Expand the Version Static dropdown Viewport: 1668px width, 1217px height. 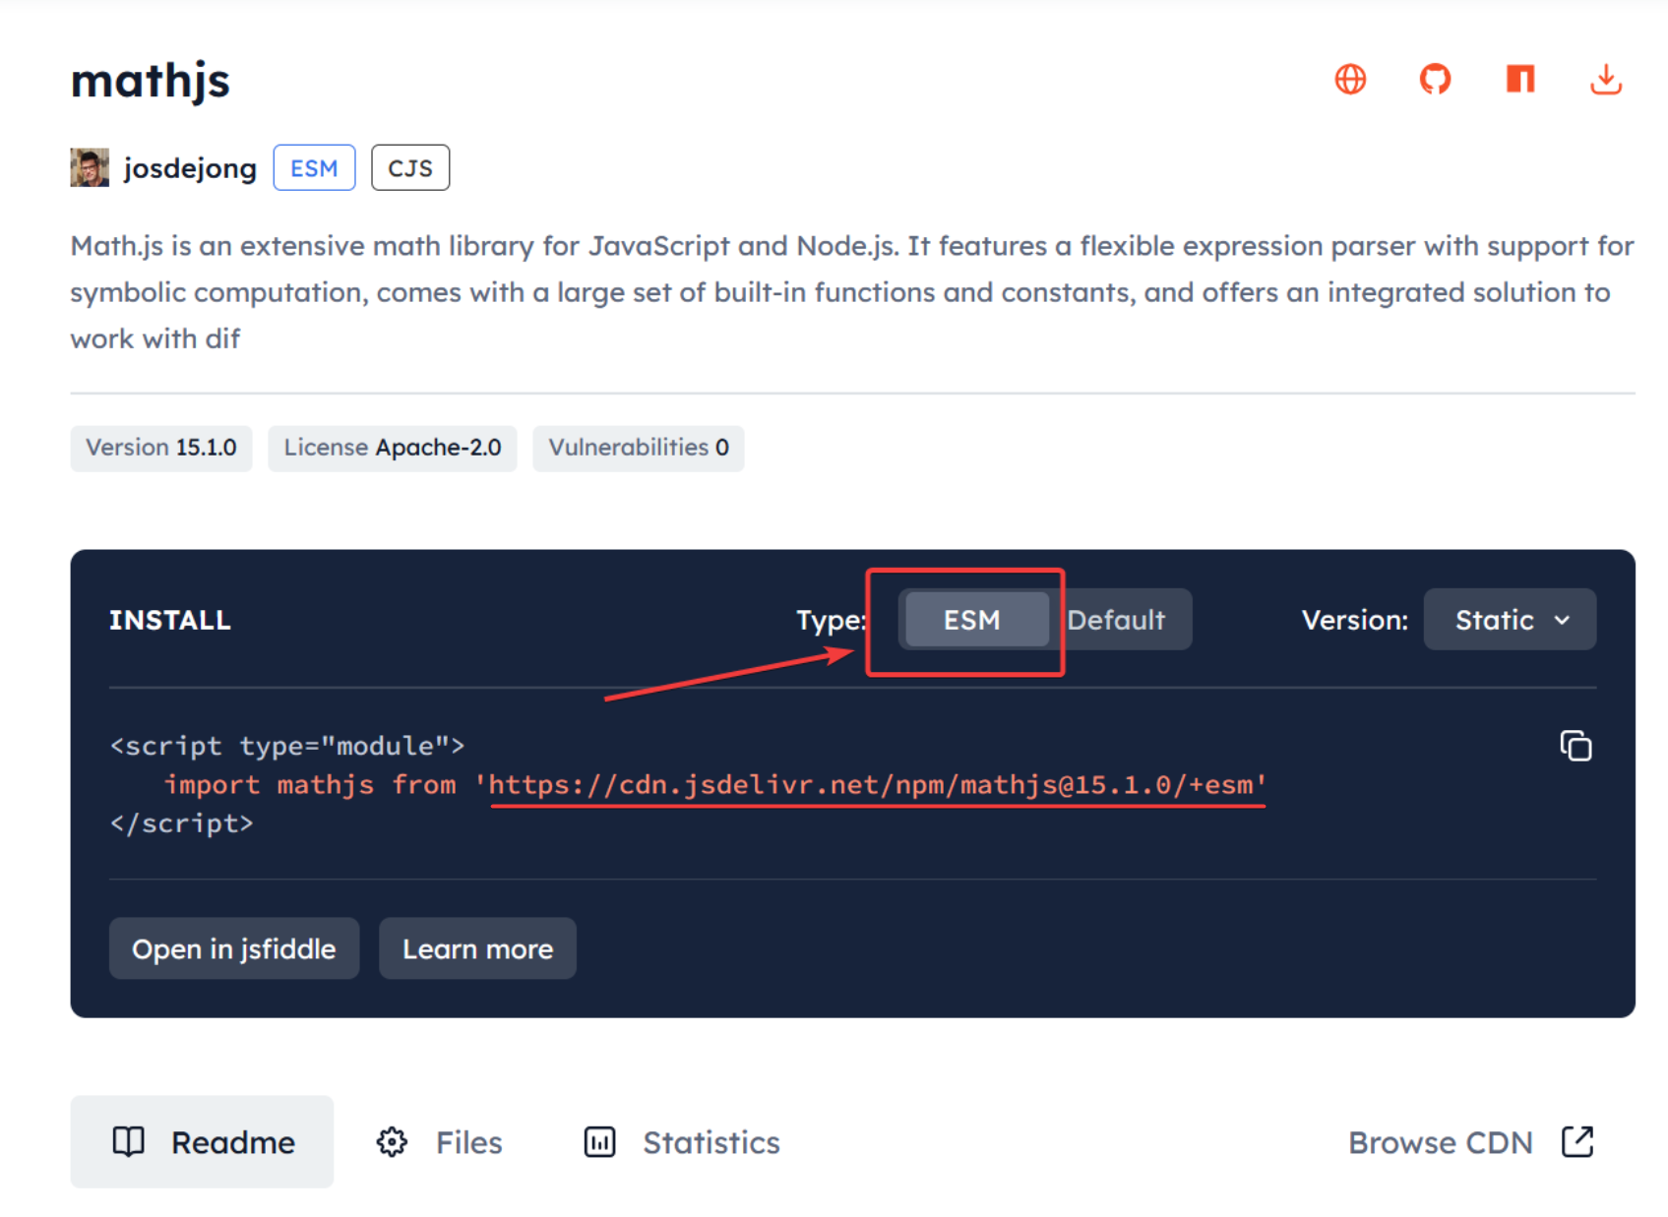1510,620
